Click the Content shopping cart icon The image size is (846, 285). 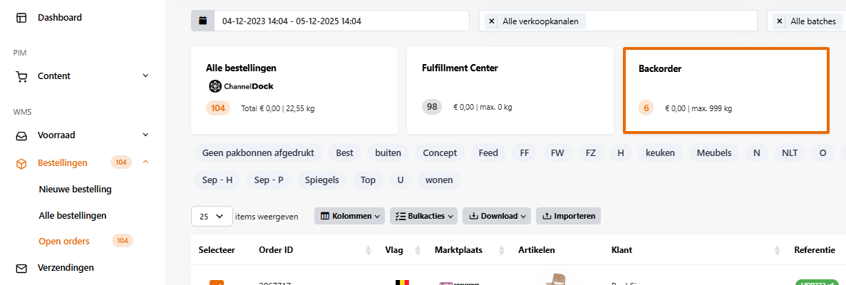(x=21, y=76)
